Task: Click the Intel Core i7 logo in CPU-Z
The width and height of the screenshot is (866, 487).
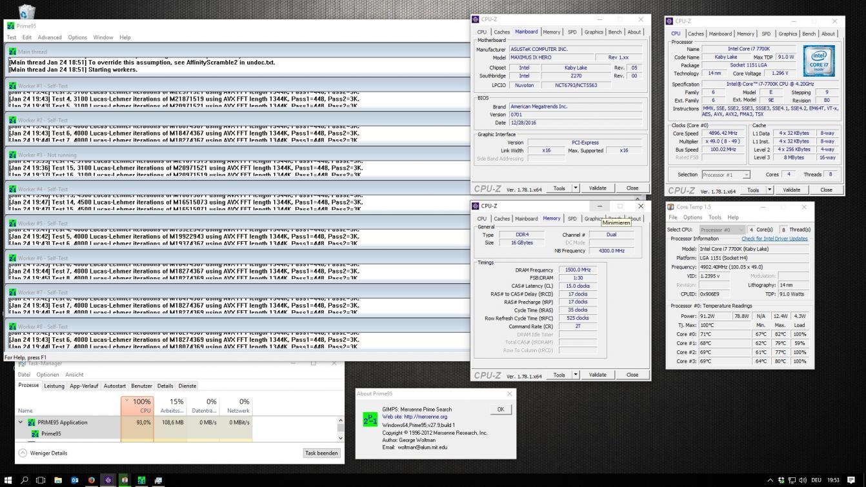Action: pyautogui.click(x=820, y=61)
